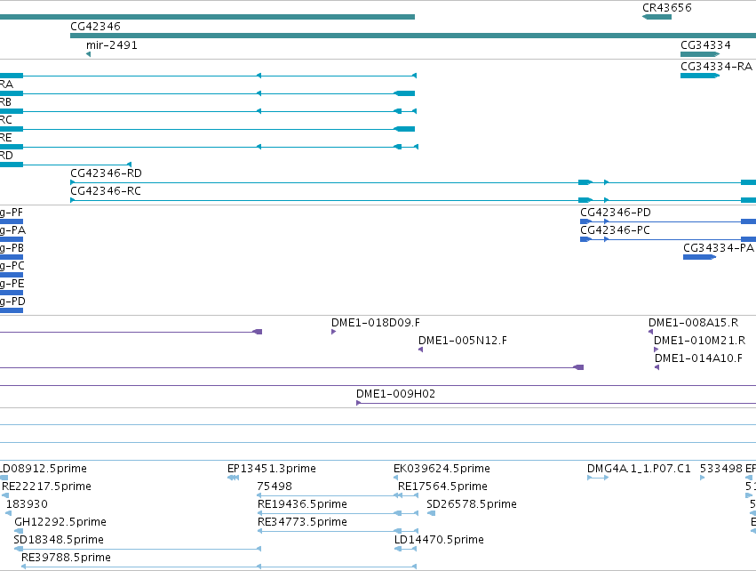Image resolution: width=756 pixels, height=571 pixels.
Task: Select the DME1-009H02 feature label
Action: click(396, 394)
